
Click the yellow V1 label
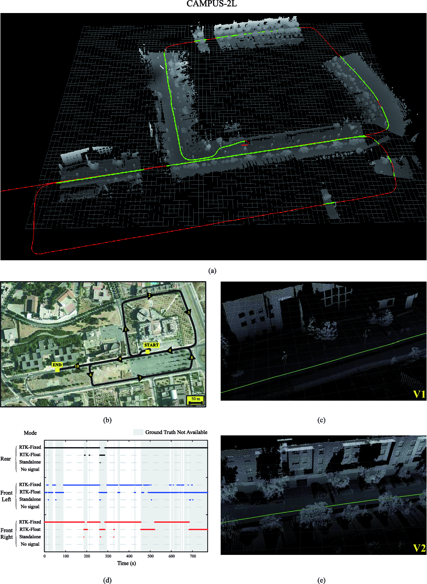(x=419, y=394)
